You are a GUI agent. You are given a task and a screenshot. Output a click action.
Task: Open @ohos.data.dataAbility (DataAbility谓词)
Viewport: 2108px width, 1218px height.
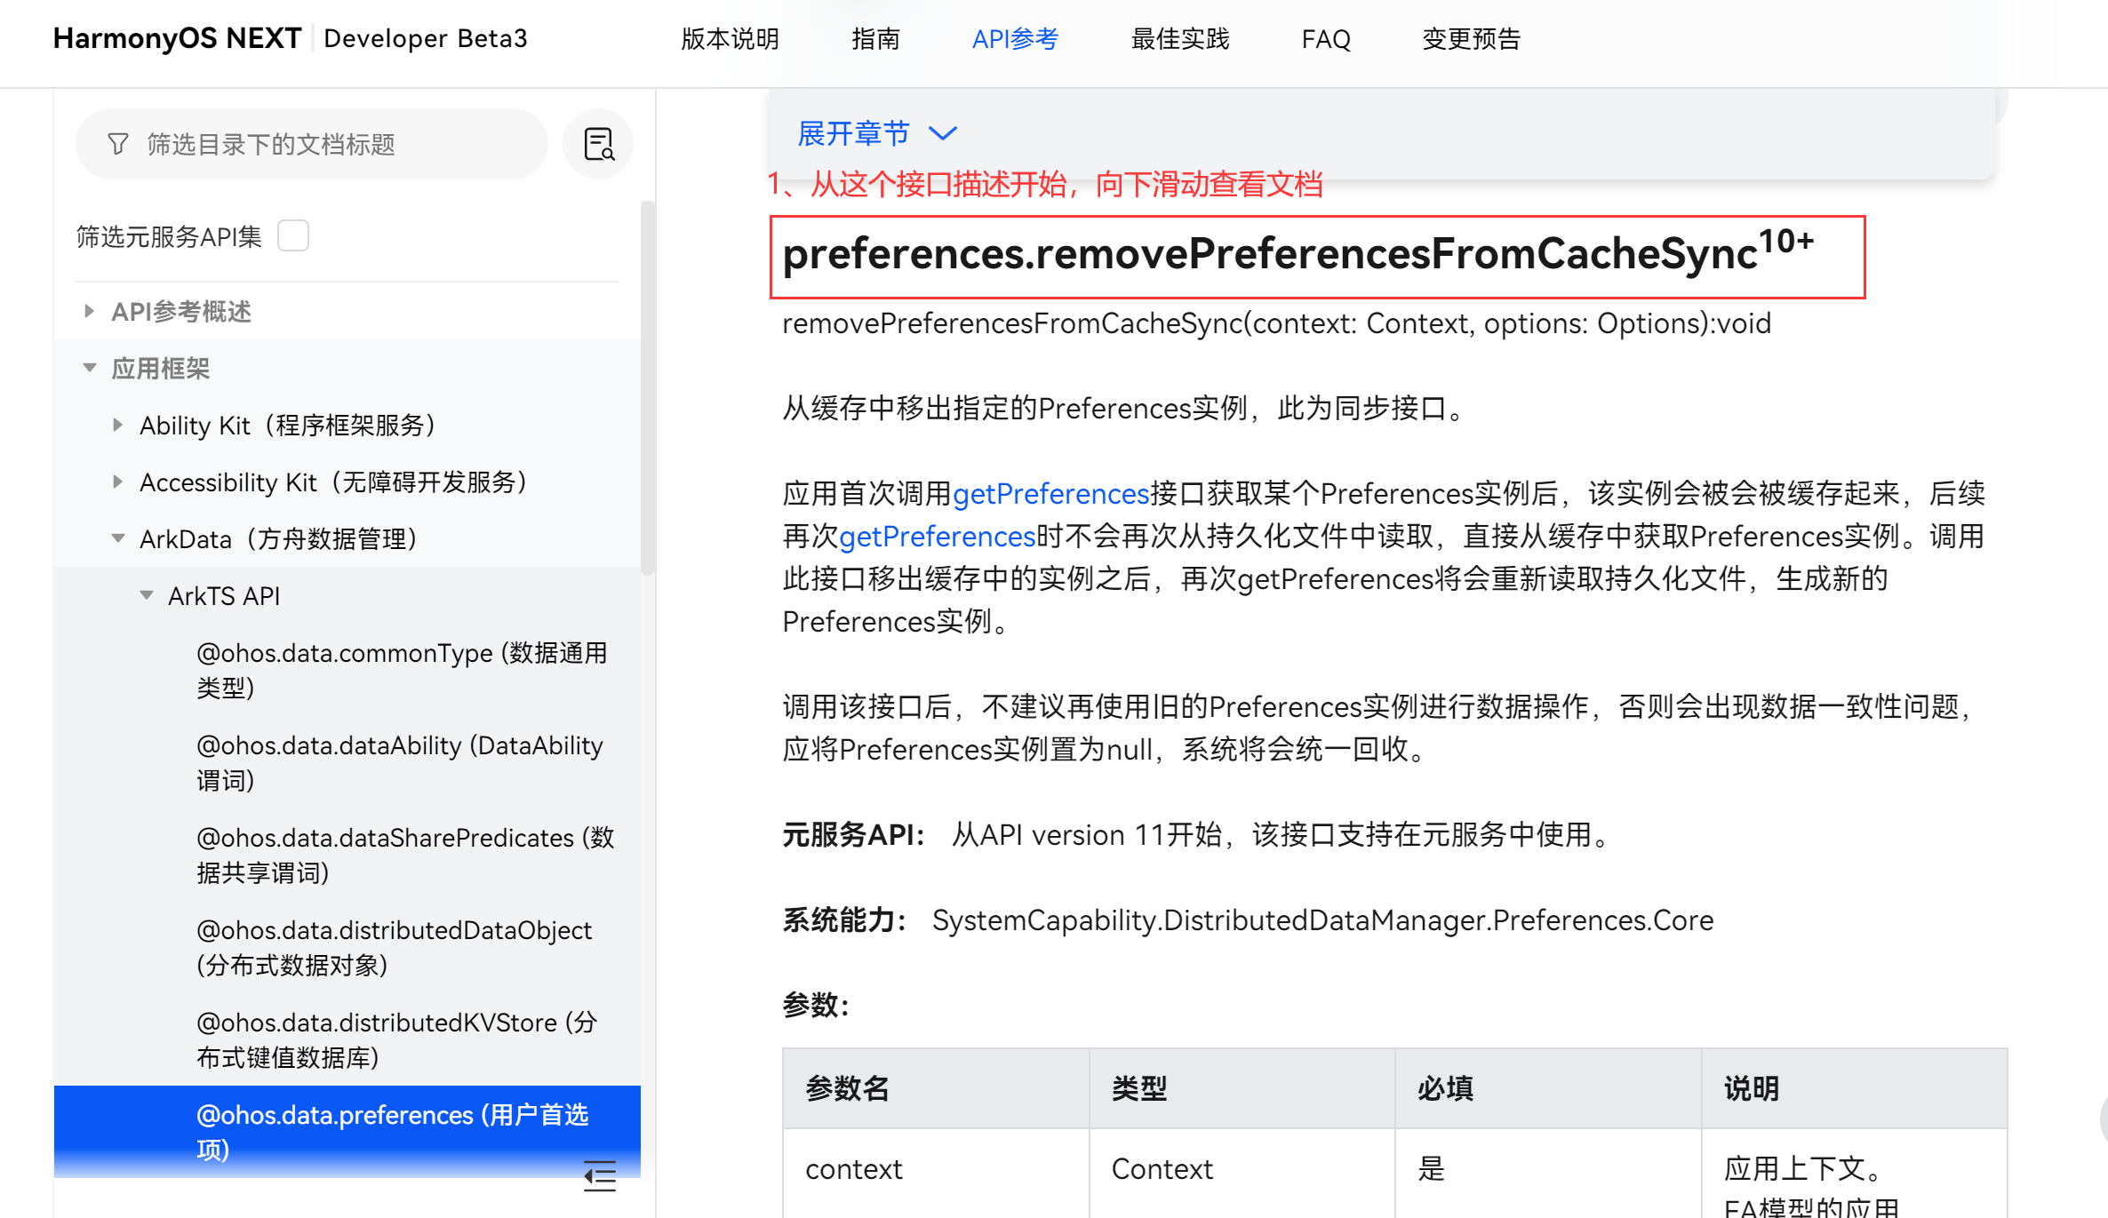[400, 762]
